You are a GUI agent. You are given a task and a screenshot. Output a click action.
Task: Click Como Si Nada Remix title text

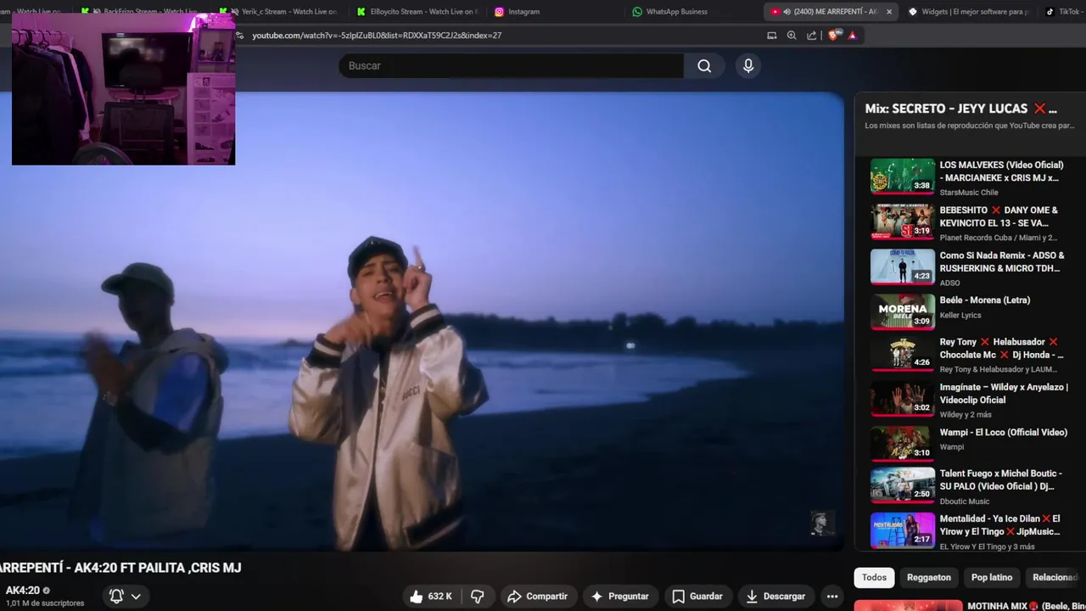click(1001, 261)
